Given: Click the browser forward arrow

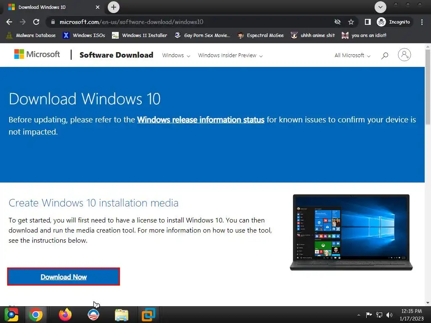Looking at the screenshot, I should 23,22.
